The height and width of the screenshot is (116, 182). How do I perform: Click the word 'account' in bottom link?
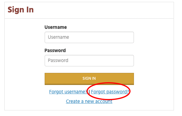pos(104,101)
